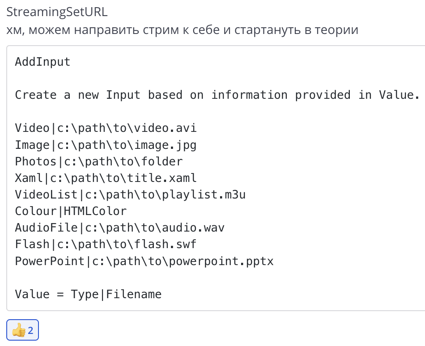Screen dimensions: 425x346
Task: Click the Flash|c:\path\to\flash.swf line
Action: (x=106, y=245)
